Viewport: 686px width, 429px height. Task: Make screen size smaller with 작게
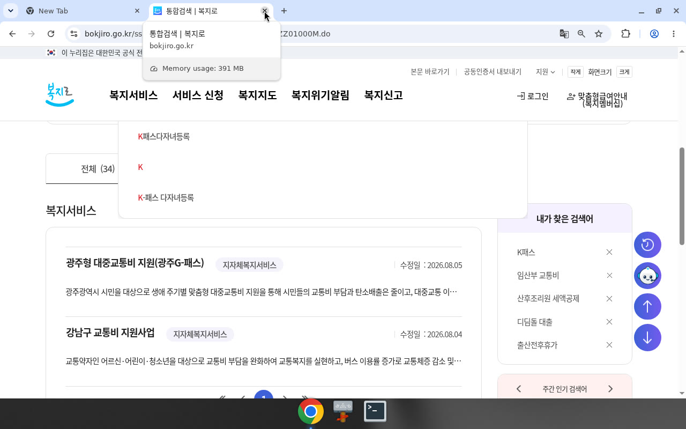pyautogui.click(x=576, y=72)
